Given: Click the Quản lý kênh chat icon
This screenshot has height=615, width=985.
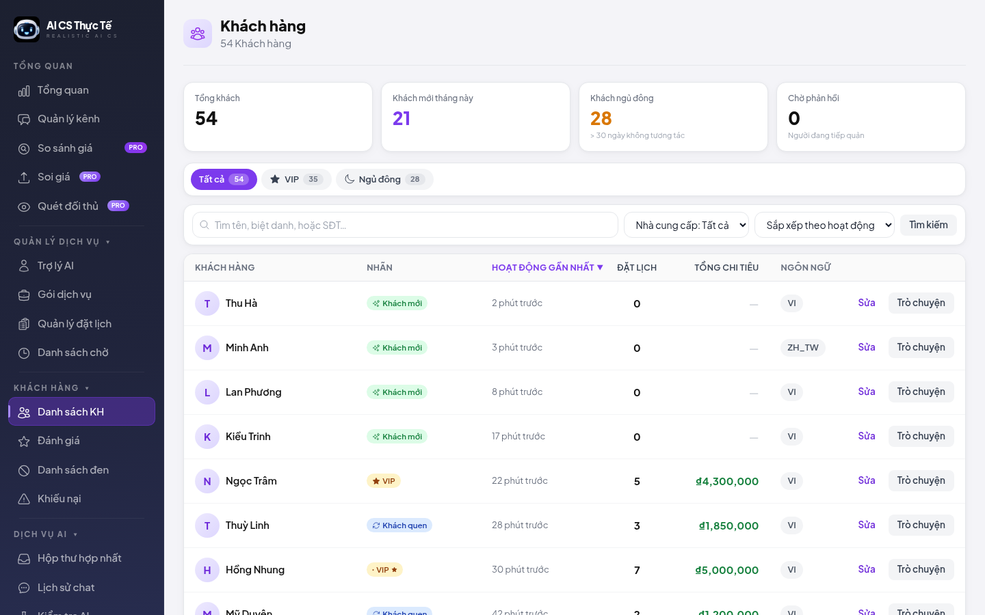Looking at the screenshot, I should (x=24, y=120).
